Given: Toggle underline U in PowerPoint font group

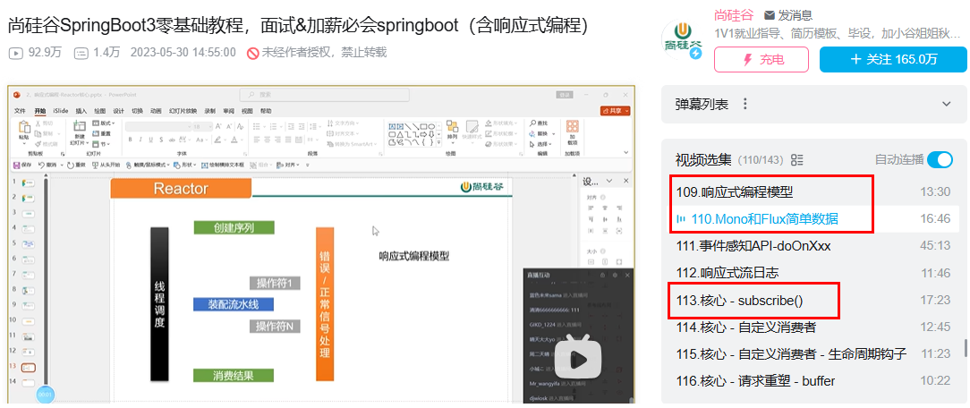Looking at the screenshot, I should (151, 140).
